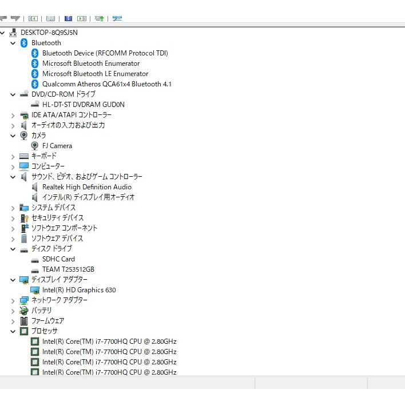
Task: Select the システム デバイス label
Action: tap(53, 208)
